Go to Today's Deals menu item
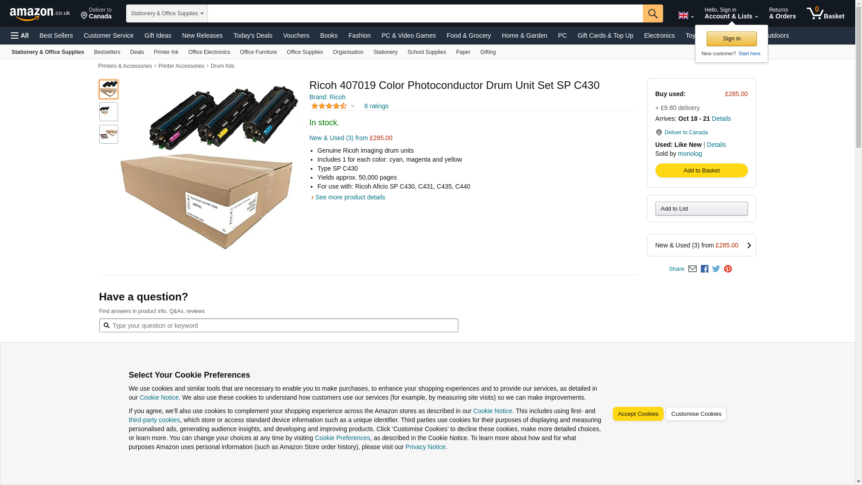 pyautogui.click(x=252, y=35)
